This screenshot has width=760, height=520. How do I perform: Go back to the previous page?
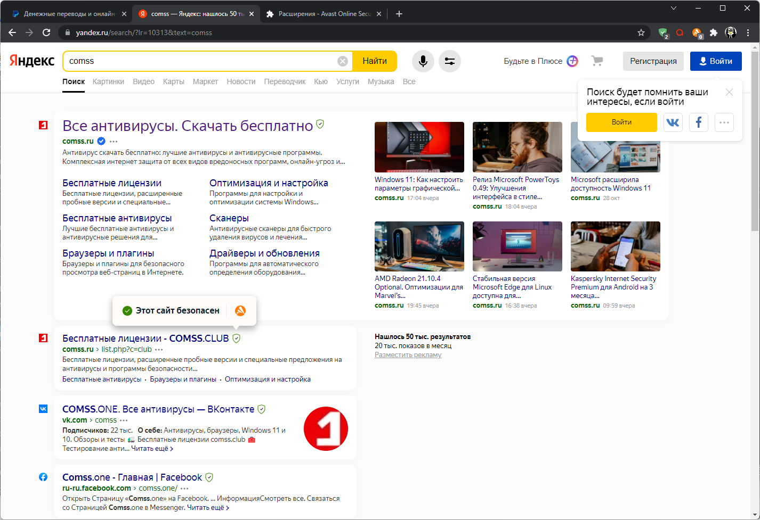(12, 32)
